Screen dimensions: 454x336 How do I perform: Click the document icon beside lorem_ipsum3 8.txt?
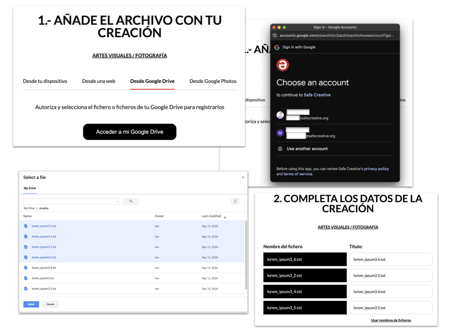pos(26,268)
